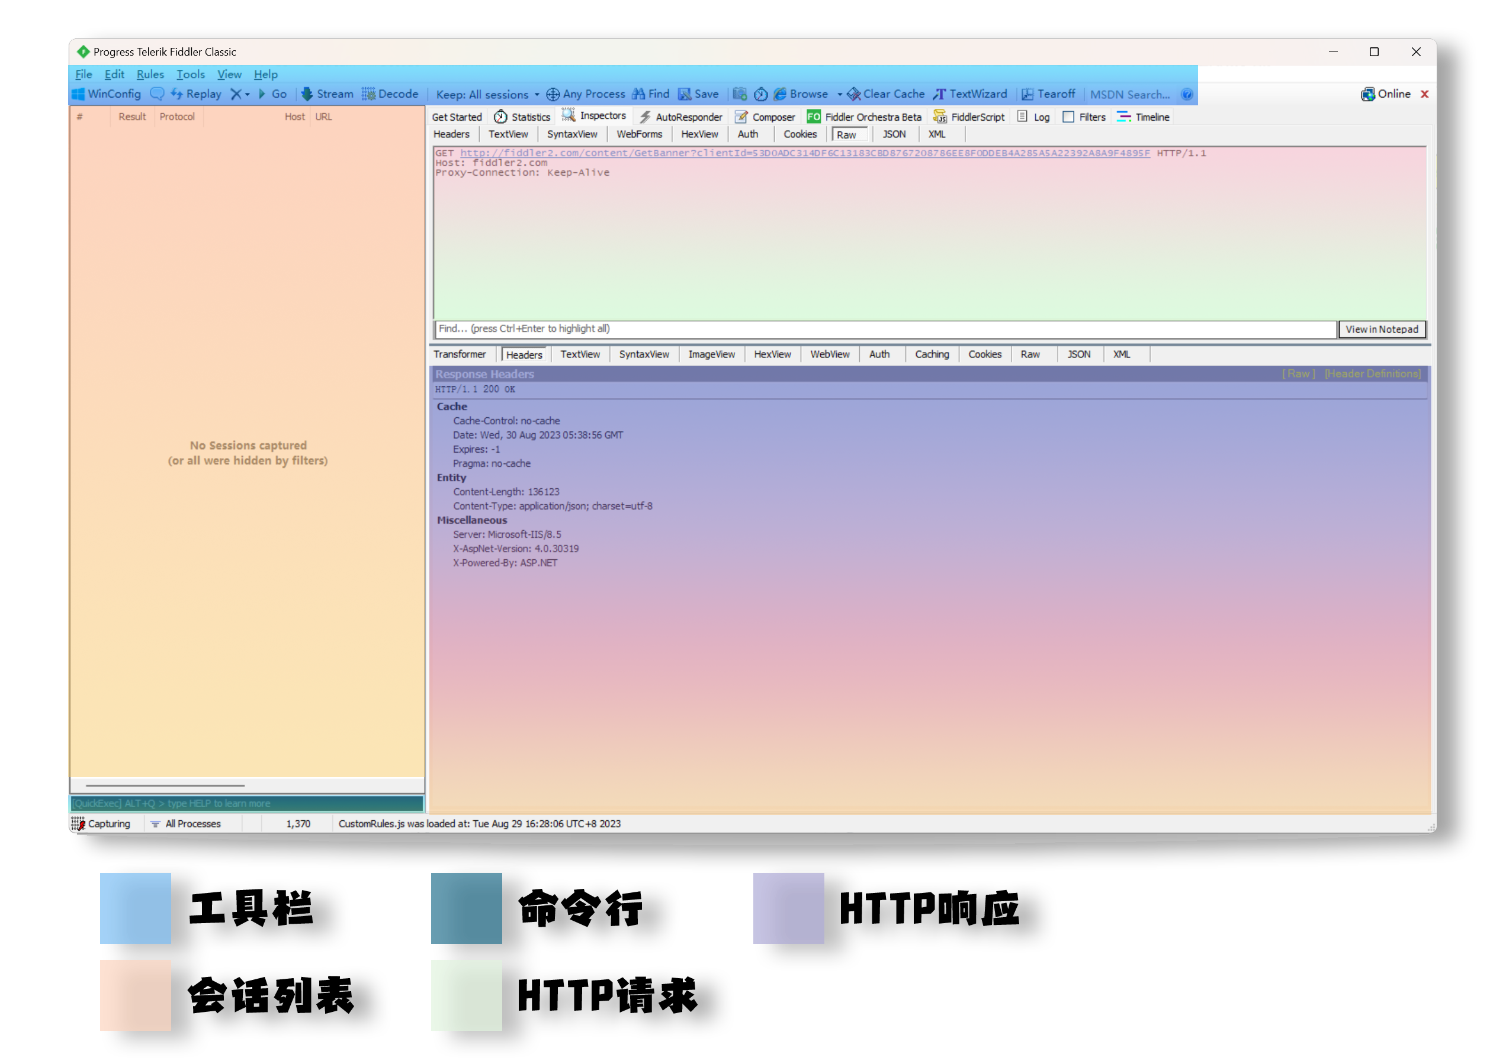Close the toolbar with red X

(x=1425, y=94)
